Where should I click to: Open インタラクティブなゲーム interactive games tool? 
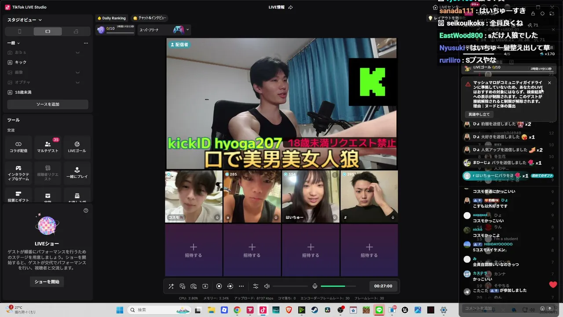18,173
